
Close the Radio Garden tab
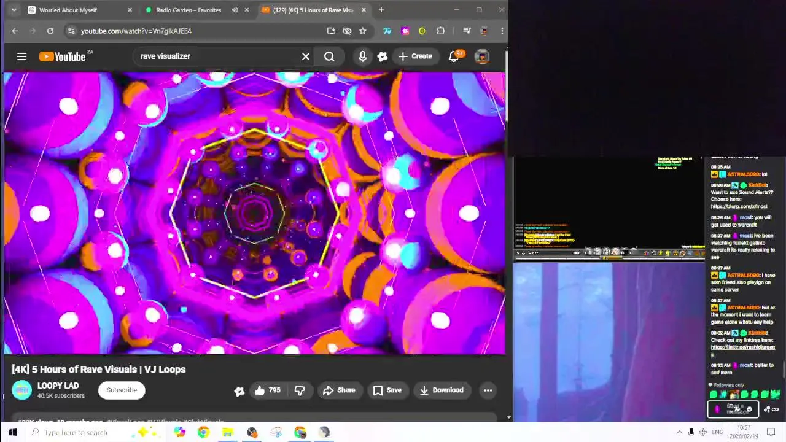coord(247,10)
